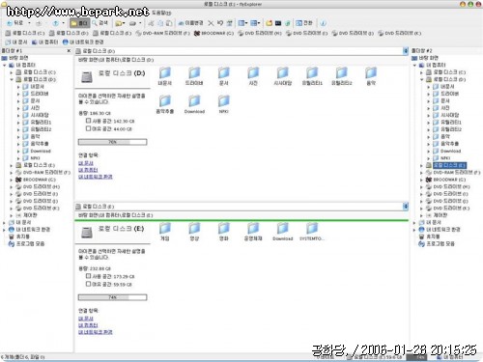Viewport: 483px width, 362px height.
Task: Click the 76% usage bar for D:
Action: (112, 142)
